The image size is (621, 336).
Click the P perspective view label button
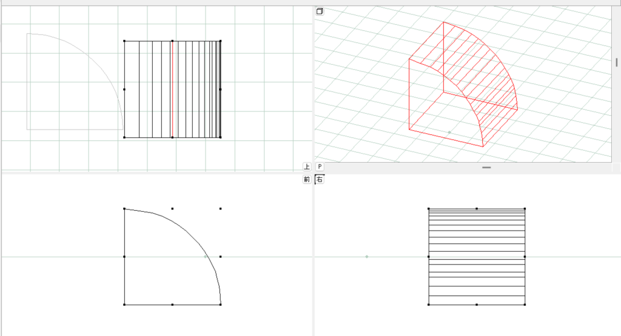319,166
